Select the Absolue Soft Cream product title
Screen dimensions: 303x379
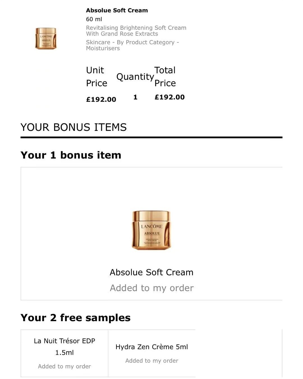click(117, 10)
